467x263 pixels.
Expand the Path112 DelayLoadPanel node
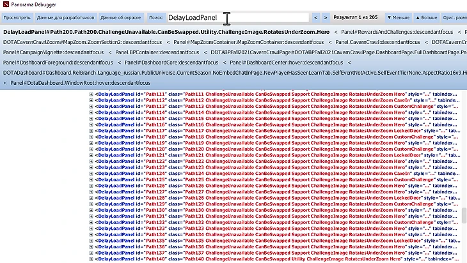91,100
